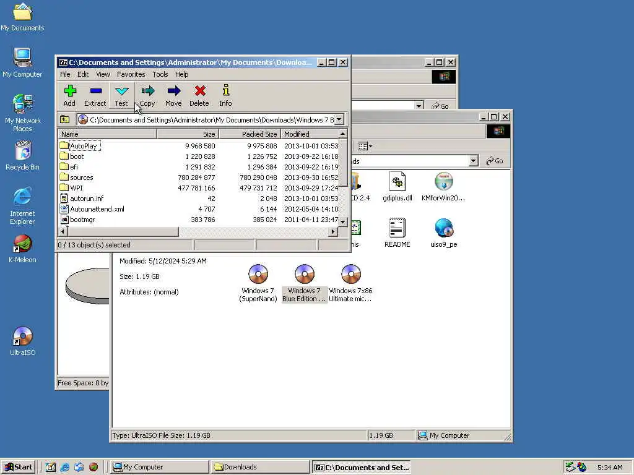
Task: Click the Delete toolbar icon
Action: [x=199, y=96]
